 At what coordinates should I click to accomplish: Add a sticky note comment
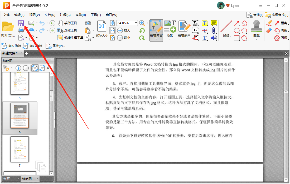tap(214, 23)
